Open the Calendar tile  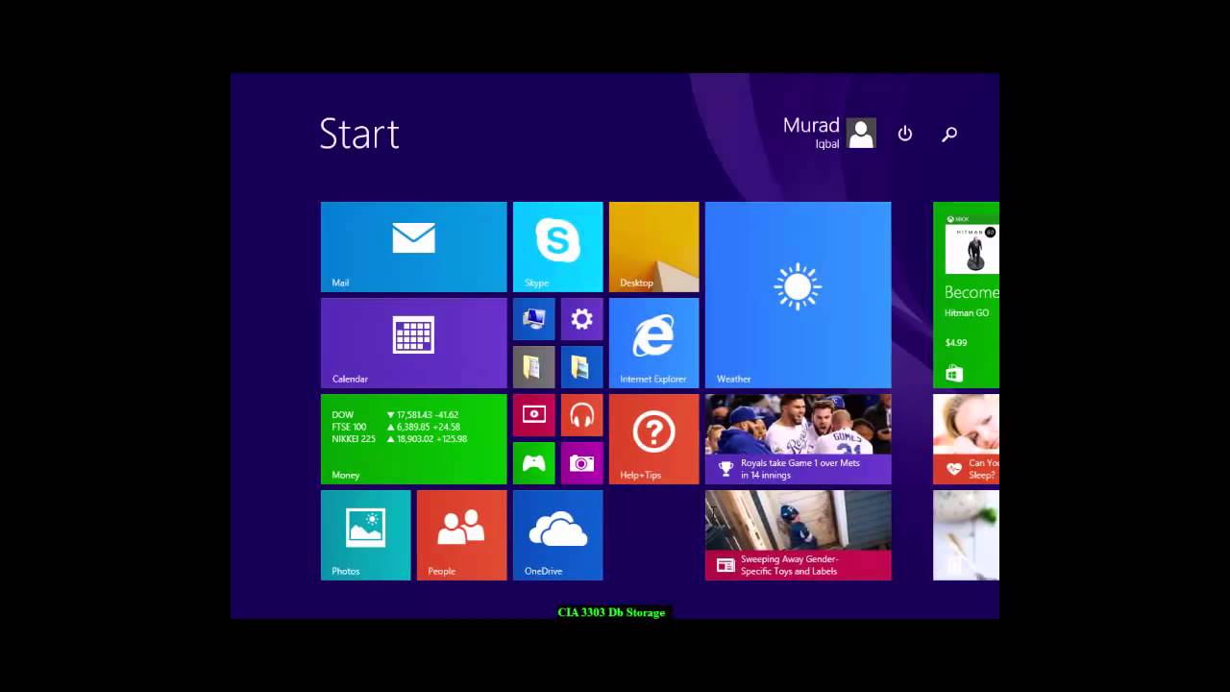coord(413,343)
